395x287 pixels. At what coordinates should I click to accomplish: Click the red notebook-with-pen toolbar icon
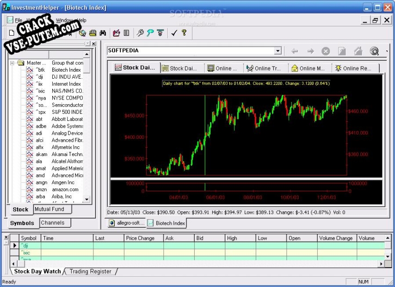point(117,33)
